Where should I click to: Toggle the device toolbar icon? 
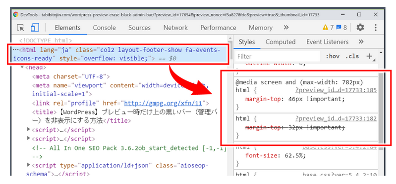pos(35,28)
